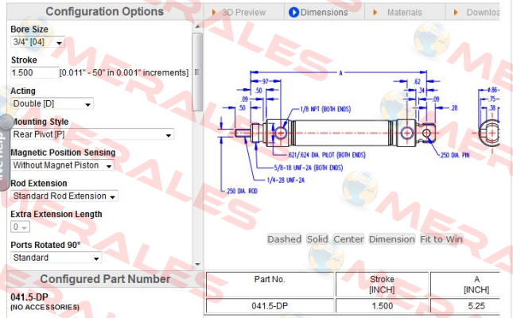Click the Stroke [INCH] column header
513x318 pixels.
coord(382,284)
